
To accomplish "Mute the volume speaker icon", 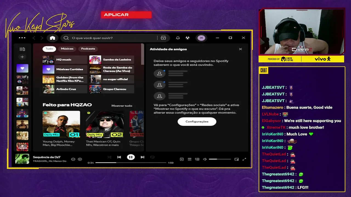I will click(x=205, y=159).
